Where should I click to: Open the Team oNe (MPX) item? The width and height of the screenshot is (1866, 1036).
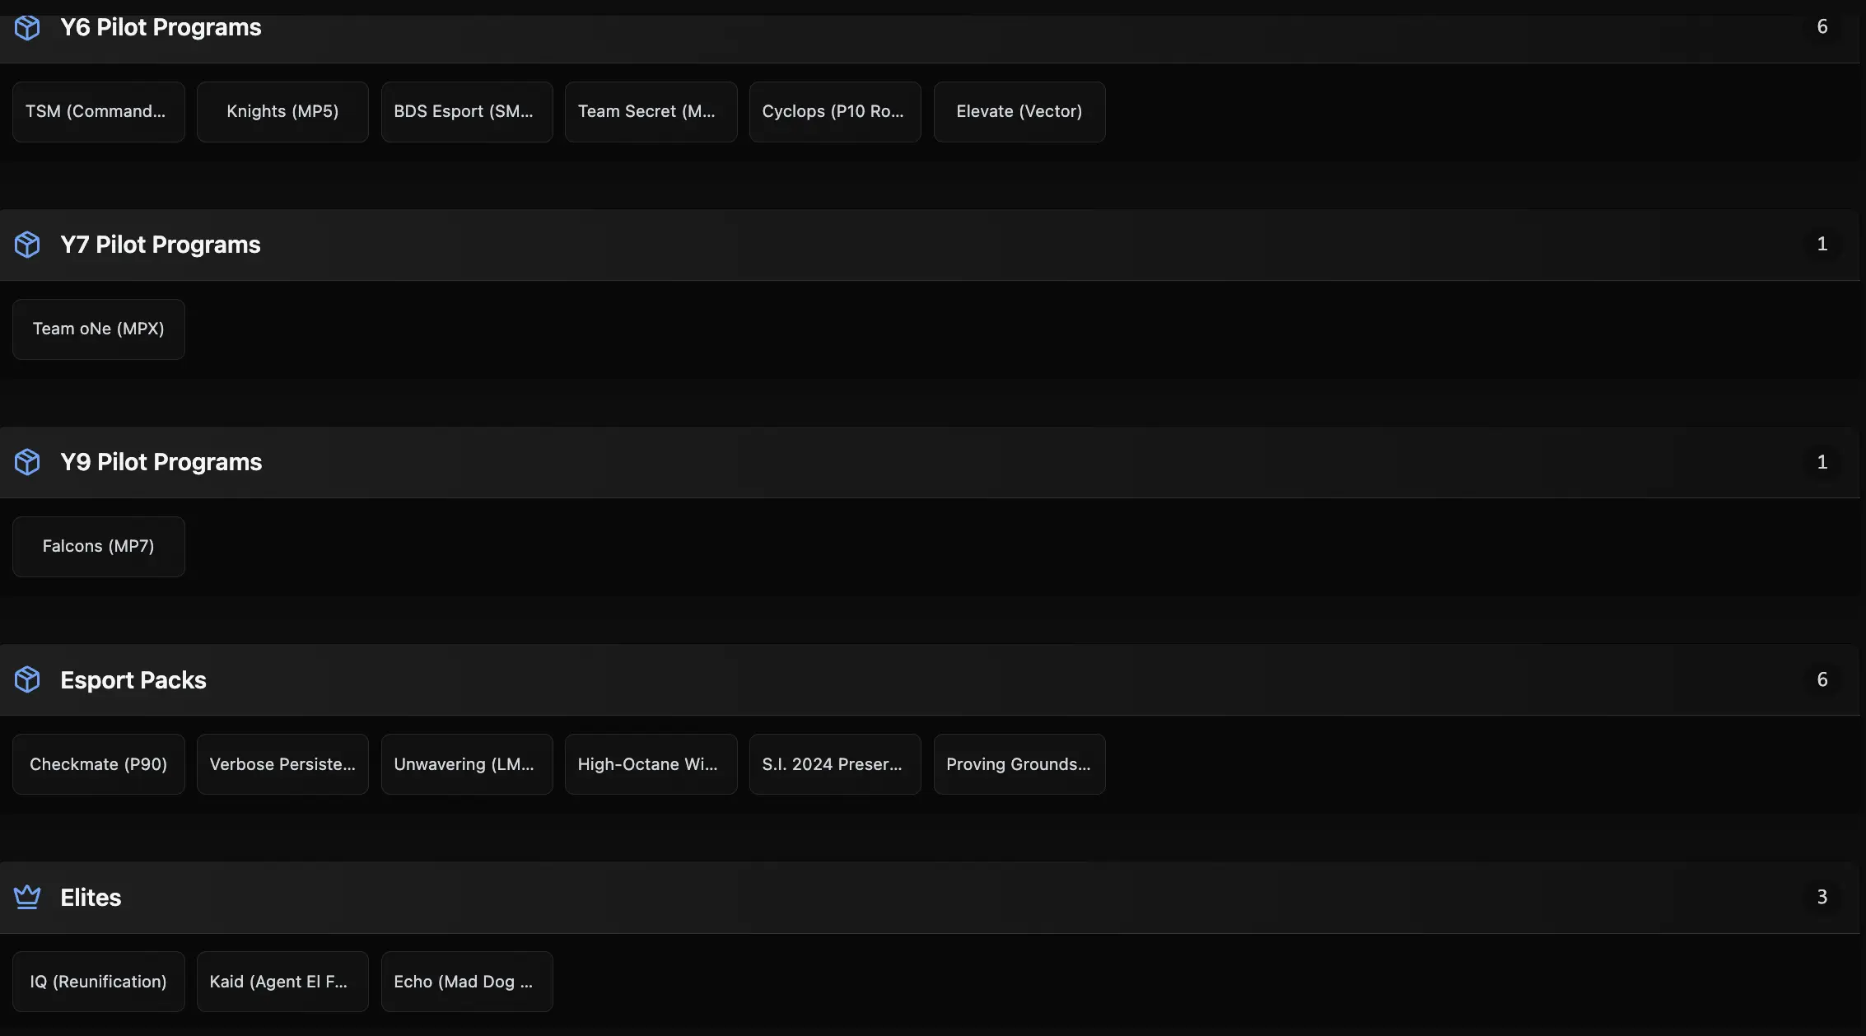click(99, 329)
